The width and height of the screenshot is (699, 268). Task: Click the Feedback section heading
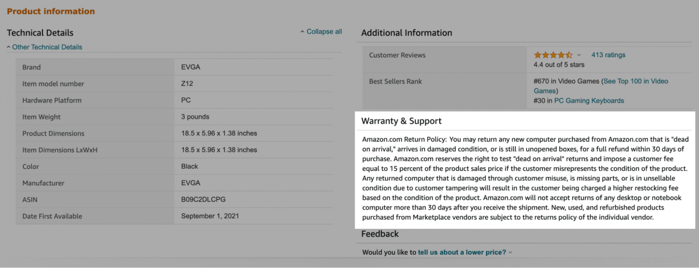coord(380,233)
